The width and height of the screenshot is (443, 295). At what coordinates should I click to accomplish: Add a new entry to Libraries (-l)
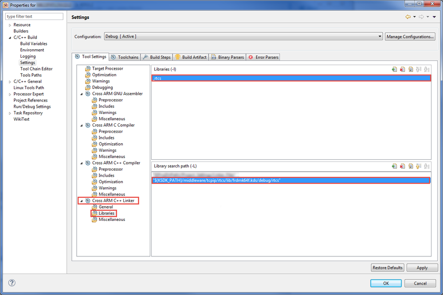394,69
